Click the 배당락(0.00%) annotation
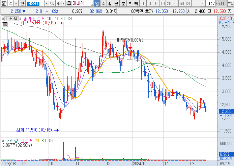234x166 pixels. tap(130, 40)
